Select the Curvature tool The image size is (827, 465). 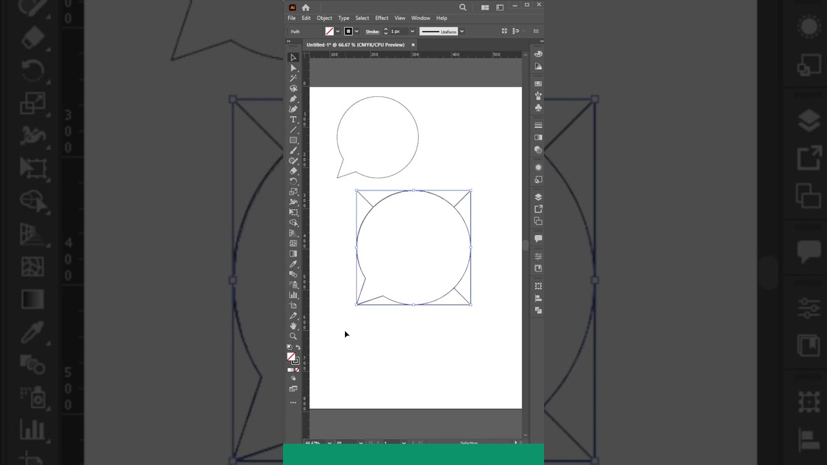click(293, 109)
